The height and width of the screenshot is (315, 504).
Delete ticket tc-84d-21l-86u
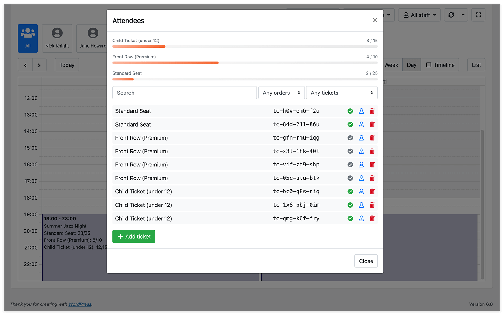[x=372, y=124]
